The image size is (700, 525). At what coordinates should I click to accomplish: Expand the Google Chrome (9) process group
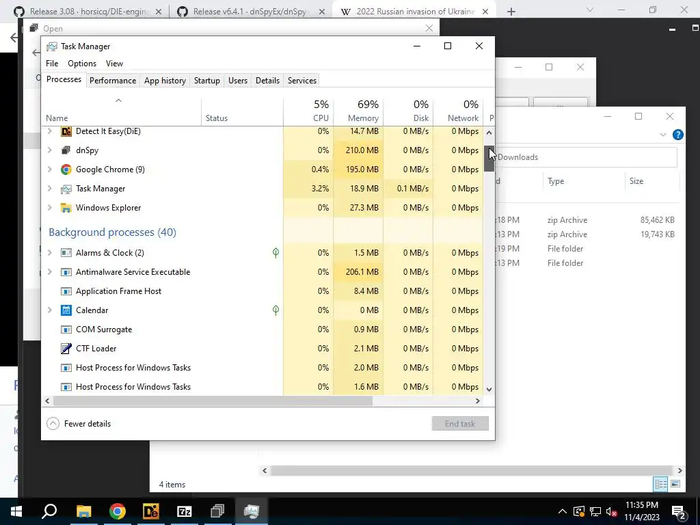tap(49, 170)
